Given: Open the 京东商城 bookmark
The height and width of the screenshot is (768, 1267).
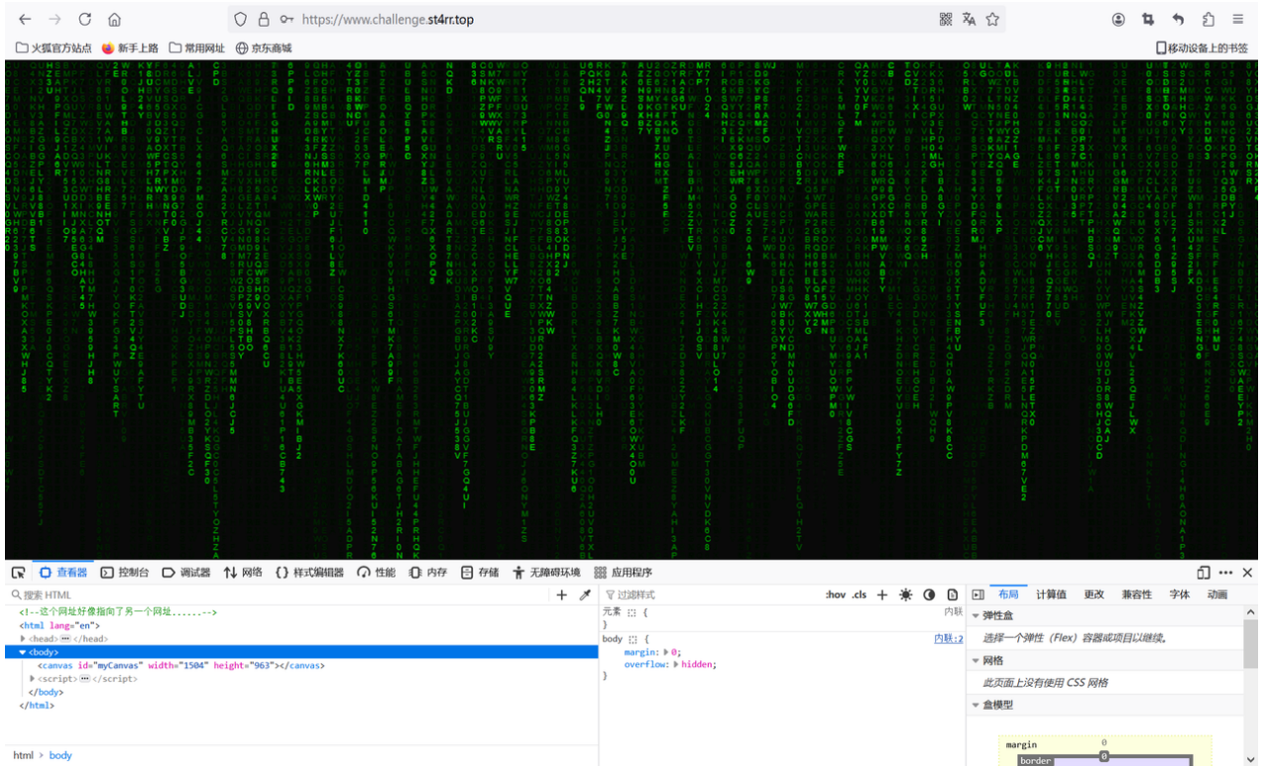Looking at the screenshot, I should (264, 48).
